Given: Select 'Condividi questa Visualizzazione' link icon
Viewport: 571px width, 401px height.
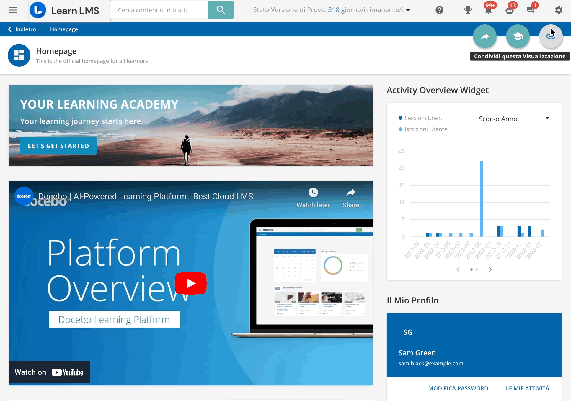Looking at the screenshot, I should [x=551, y=36].
